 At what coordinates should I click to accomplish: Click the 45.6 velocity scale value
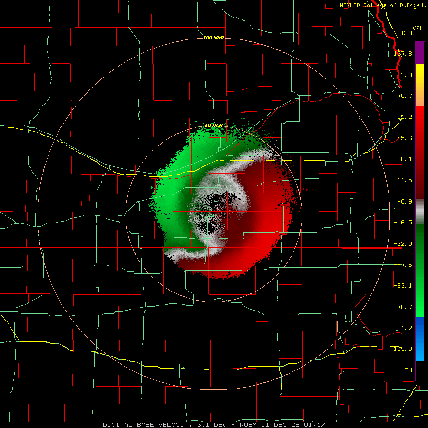click(405, 138)
